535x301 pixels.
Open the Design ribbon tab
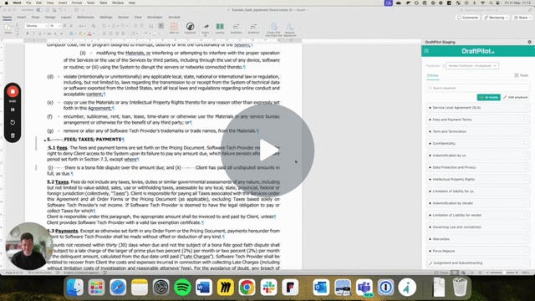(x=50, y=17)
